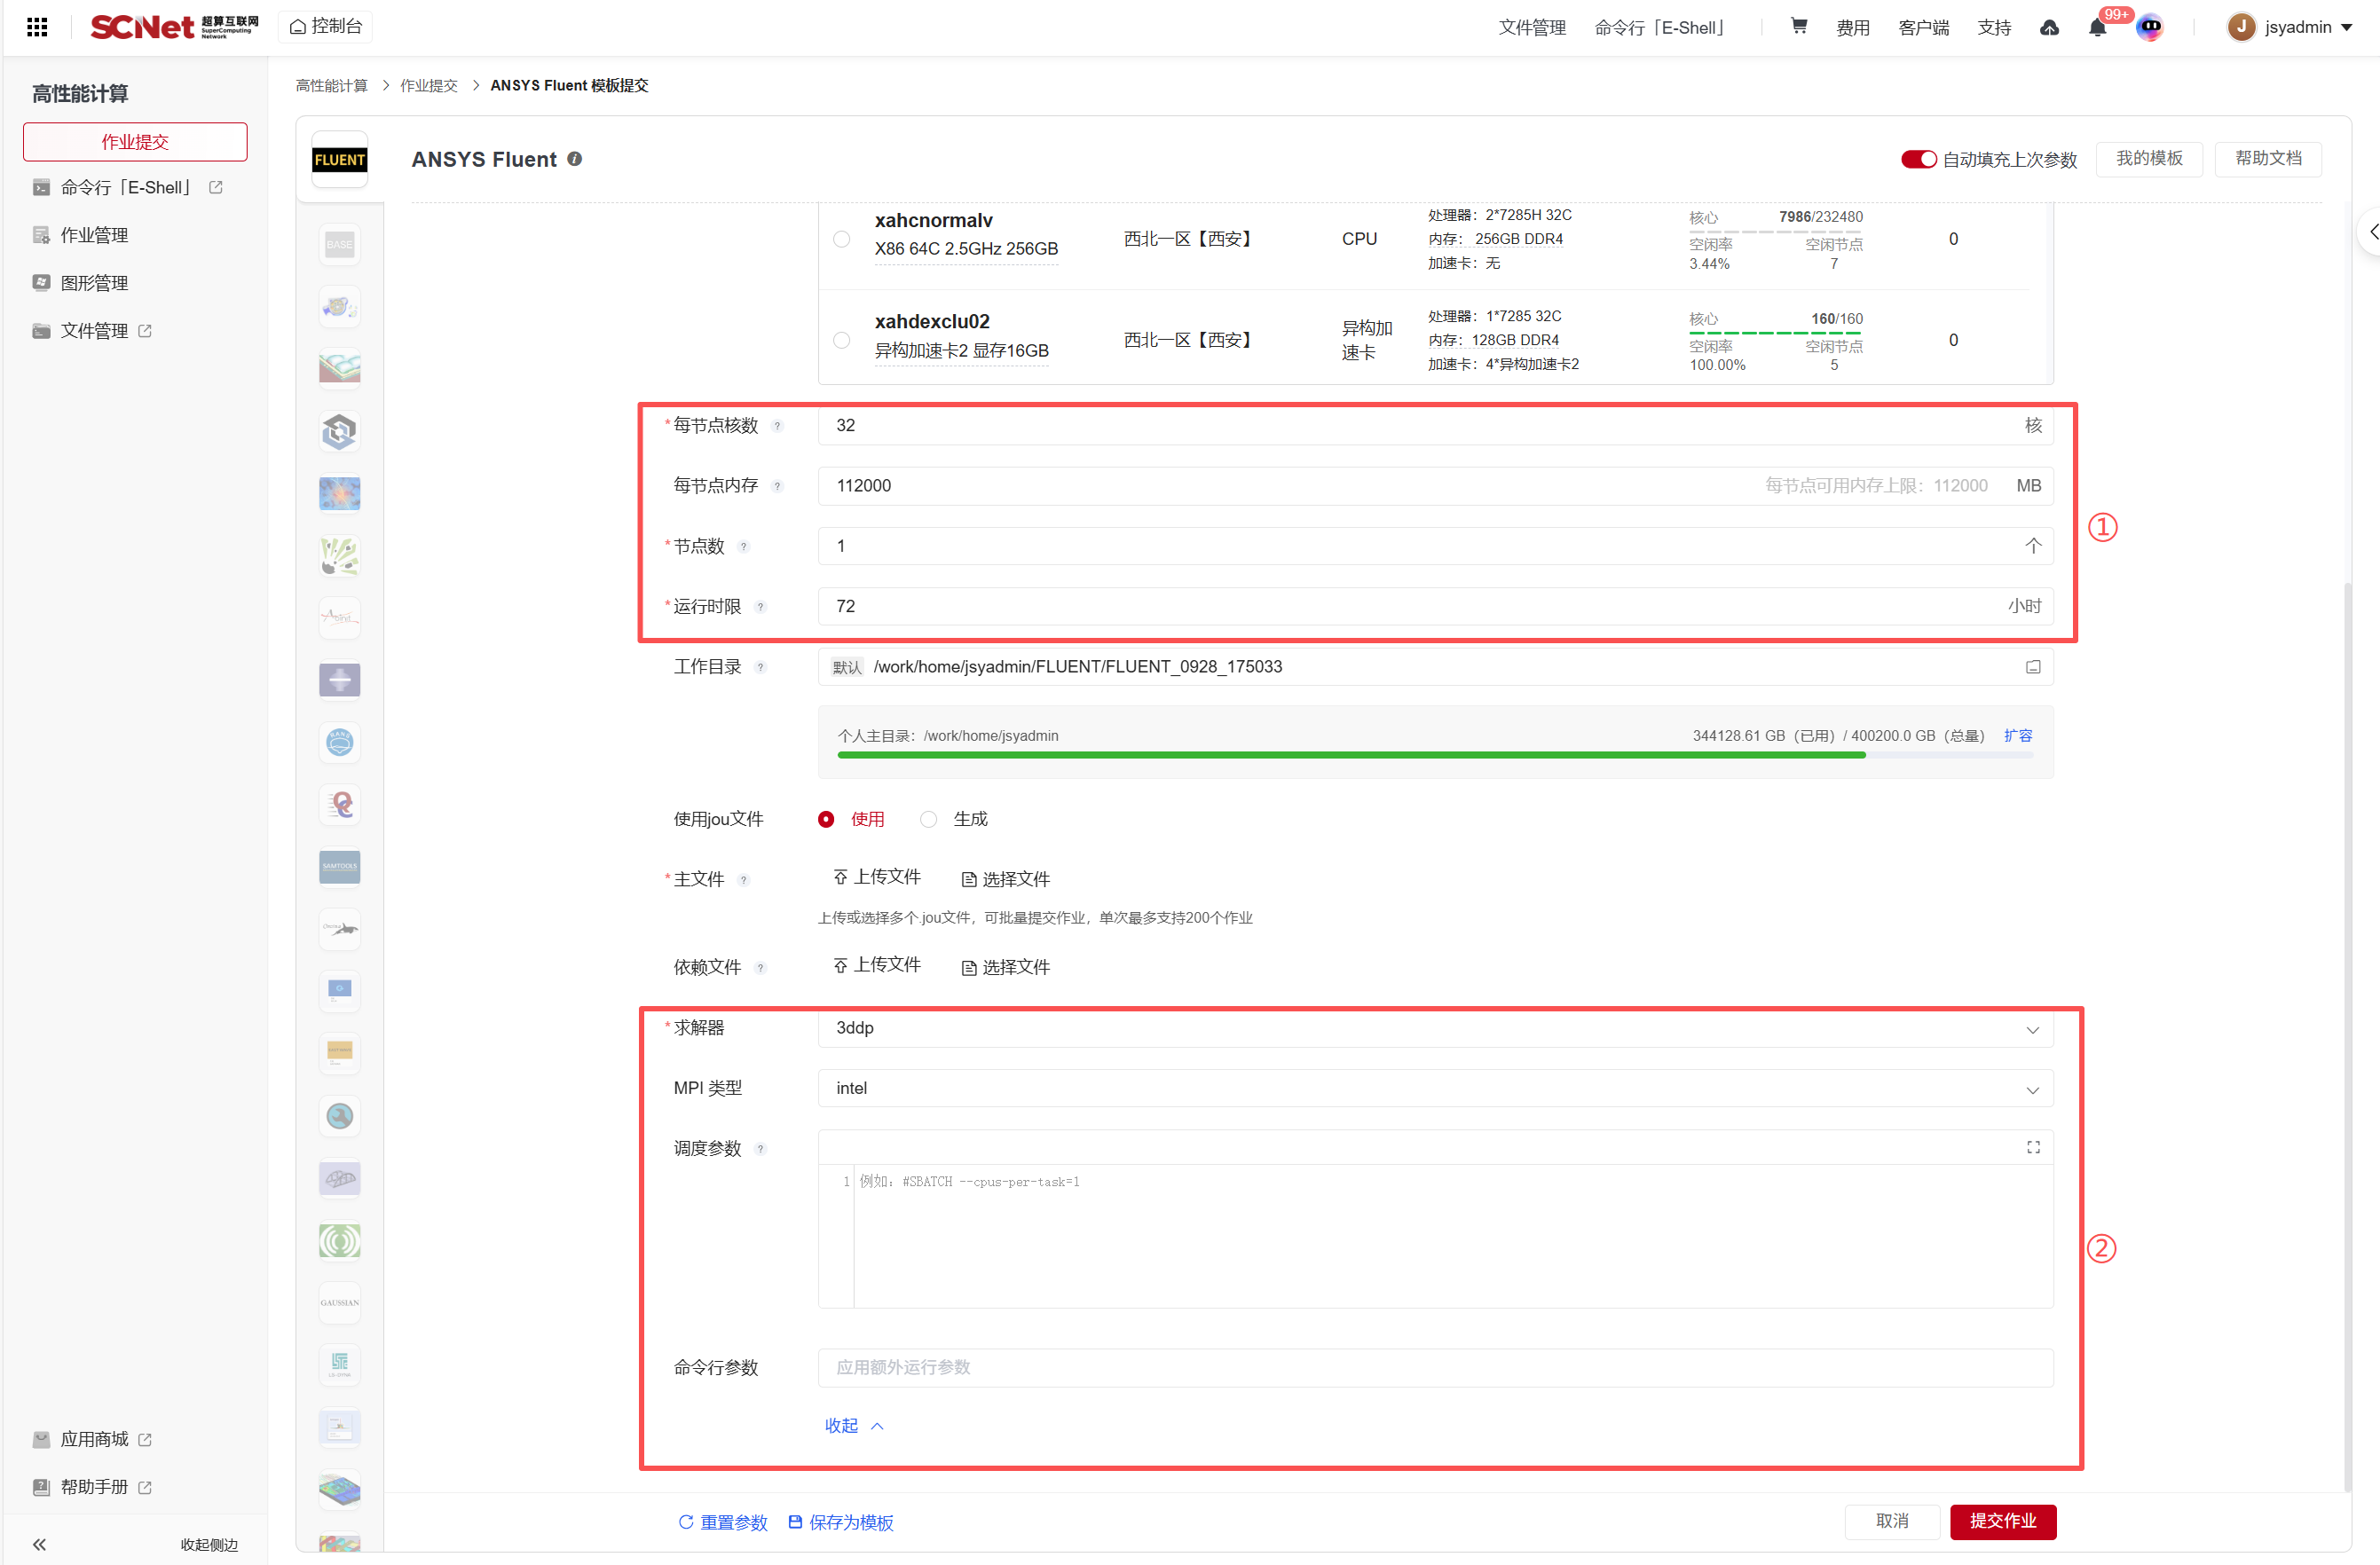2380x1565 pixels.
Task: Toggle auto-fill last parameters switch
Action: [1918, 159]
